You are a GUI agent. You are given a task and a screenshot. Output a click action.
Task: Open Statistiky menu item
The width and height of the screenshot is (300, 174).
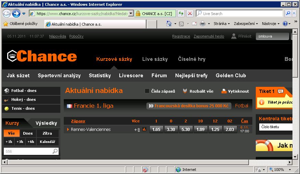pyautogui.click(x=100, y=76)
